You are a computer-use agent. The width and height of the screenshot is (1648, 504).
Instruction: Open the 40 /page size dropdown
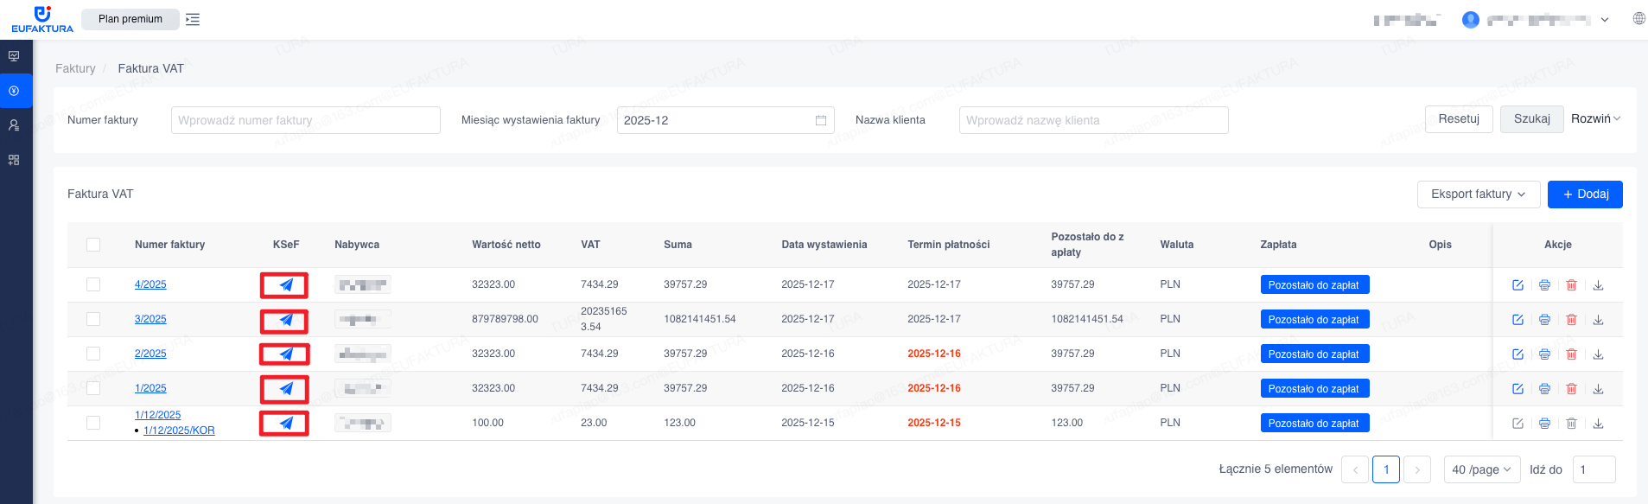click(x=1482, y=469)
